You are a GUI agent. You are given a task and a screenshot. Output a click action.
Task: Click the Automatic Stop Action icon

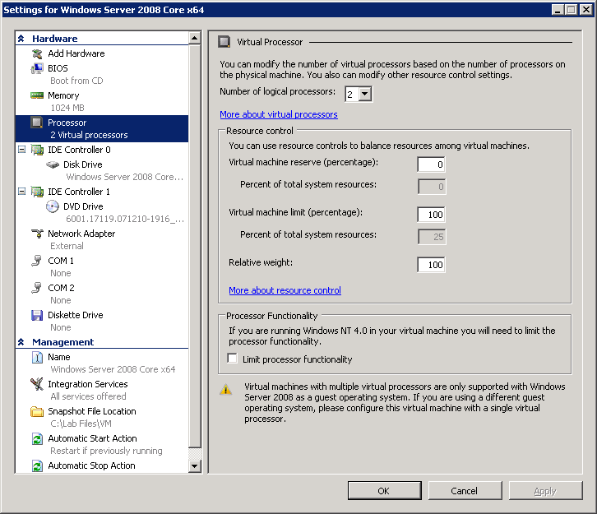[x=37, y=465]
